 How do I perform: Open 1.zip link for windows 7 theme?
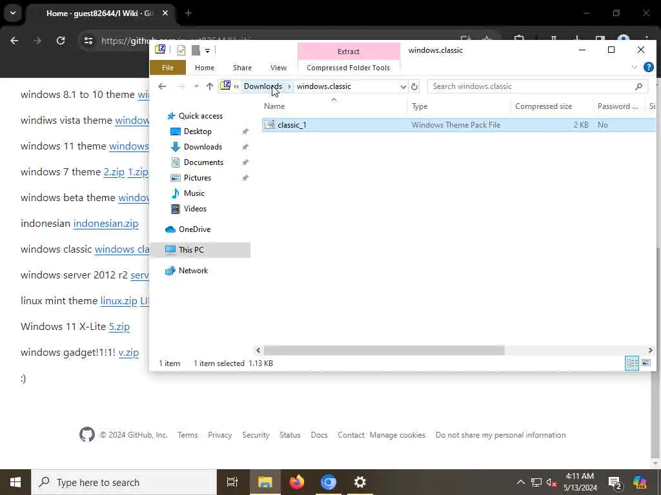point(138,172)
